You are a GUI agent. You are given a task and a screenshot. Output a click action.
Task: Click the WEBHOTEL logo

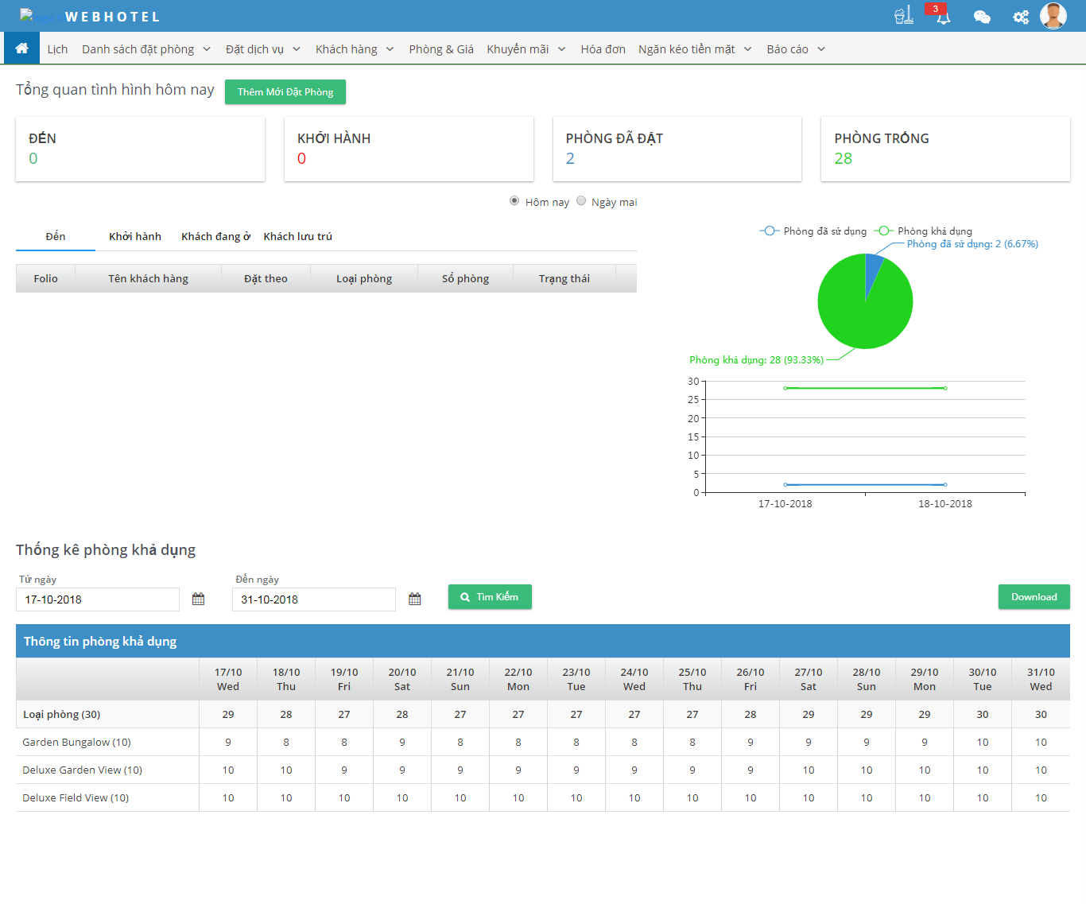tap(90, 16)
